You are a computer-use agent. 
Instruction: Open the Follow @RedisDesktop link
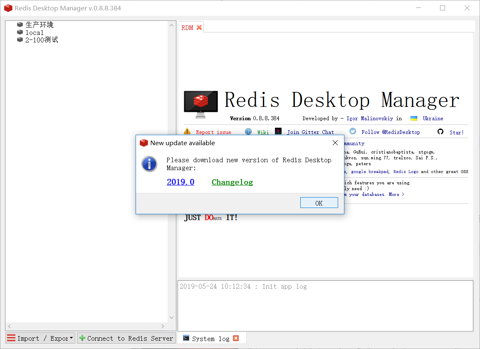point(391,132)
